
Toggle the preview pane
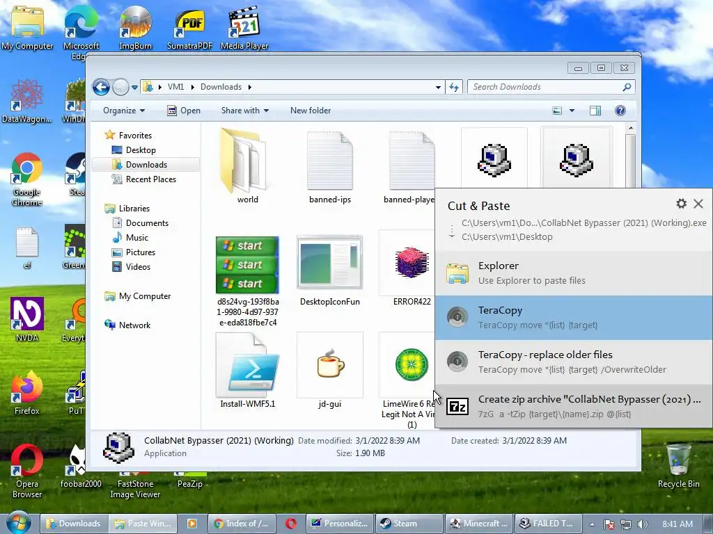coord(595,111)
